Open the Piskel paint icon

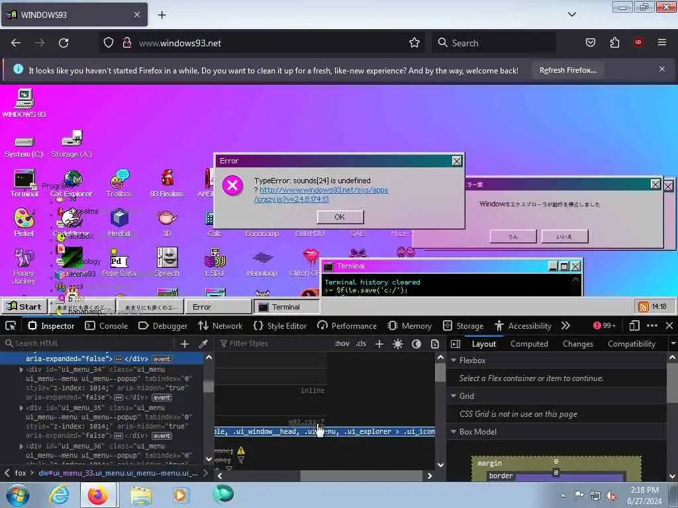[24, 223]
